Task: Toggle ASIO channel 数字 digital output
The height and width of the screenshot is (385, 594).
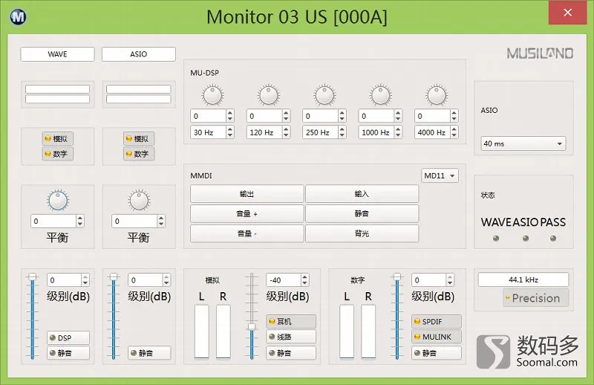Action: pos(139,154)
